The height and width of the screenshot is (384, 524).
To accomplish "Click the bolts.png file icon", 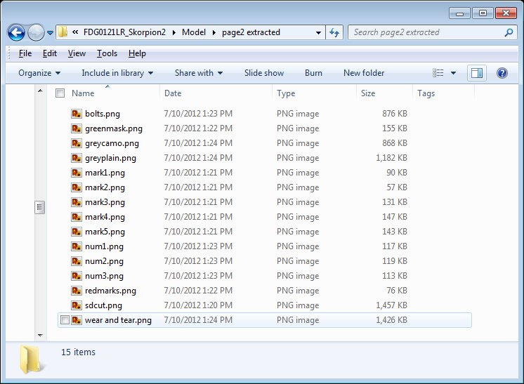I will pos(77,114).
